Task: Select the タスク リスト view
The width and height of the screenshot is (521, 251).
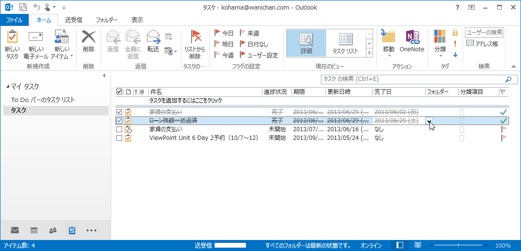Action: (x=346, y=43)
